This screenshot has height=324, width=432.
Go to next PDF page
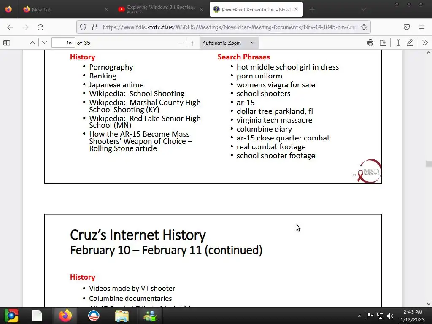pyautogui.click(x=45, y=43)
